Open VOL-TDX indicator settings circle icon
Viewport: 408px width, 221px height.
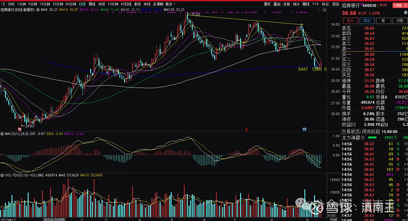click(x=2, y=176)
